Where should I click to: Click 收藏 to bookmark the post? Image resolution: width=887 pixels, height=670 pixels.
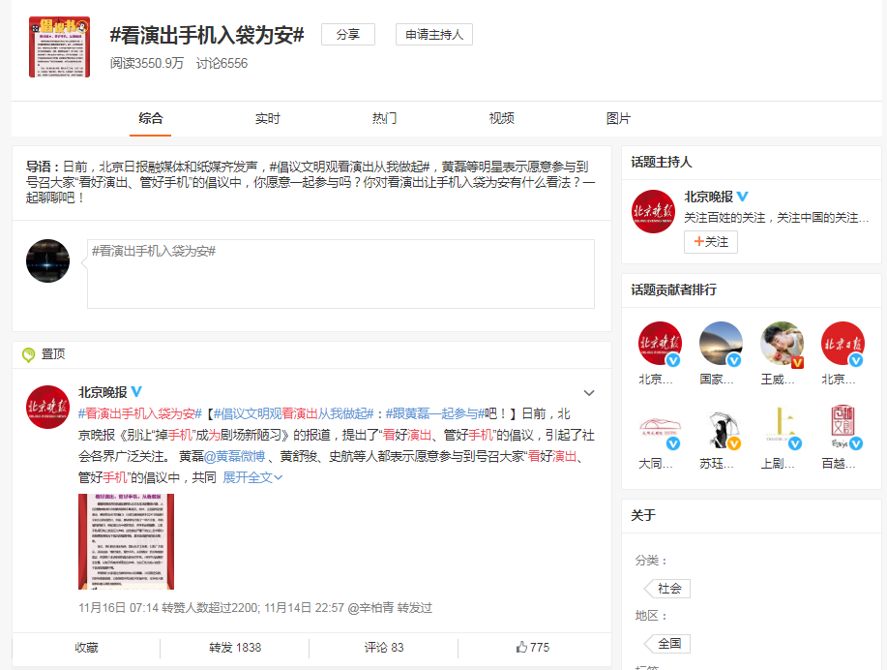coord(86,648)
